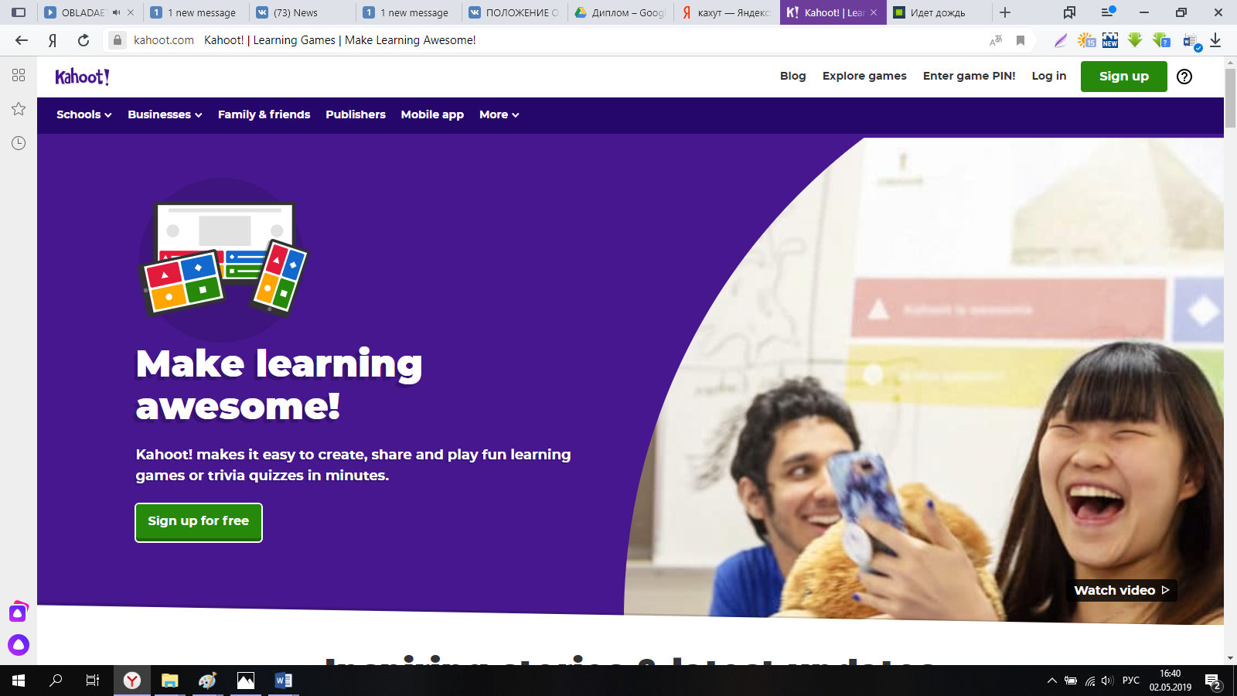Switch to the (73) News VK tab
Image resolution: width=1237 pixels, height=696 pixels.
pyautogui.click(x=302, y=12)
